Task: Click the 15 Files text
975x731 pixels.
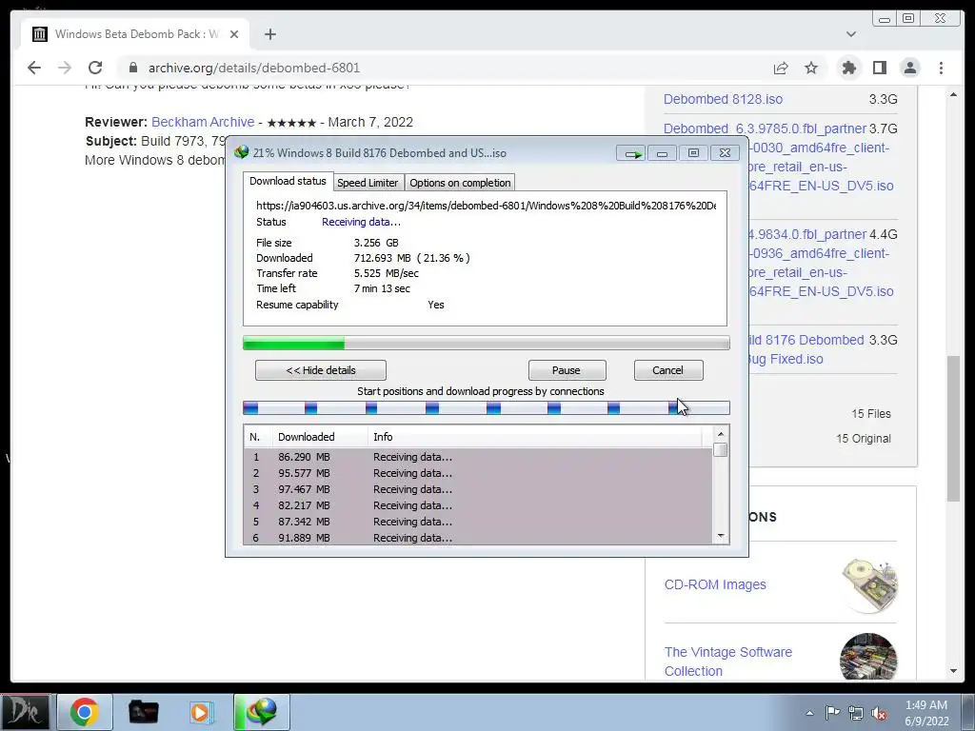Action: coord(871,413)
